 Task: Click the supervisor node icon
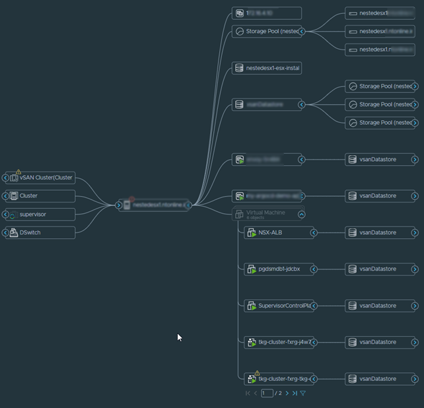(x=13, y=215)
